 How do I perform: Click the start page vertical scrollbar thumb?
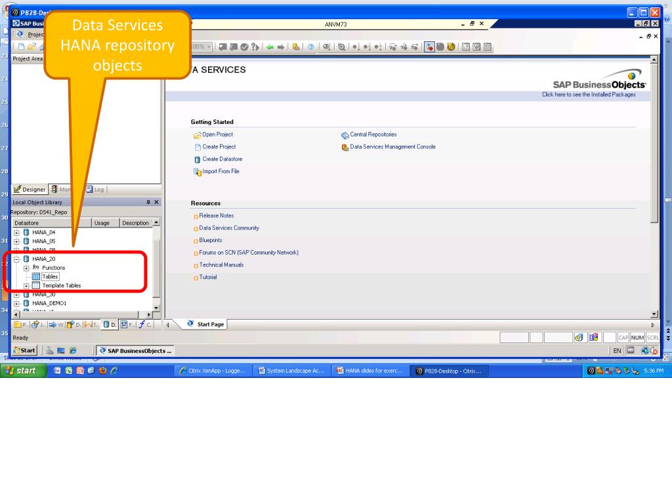click(654, 144)
